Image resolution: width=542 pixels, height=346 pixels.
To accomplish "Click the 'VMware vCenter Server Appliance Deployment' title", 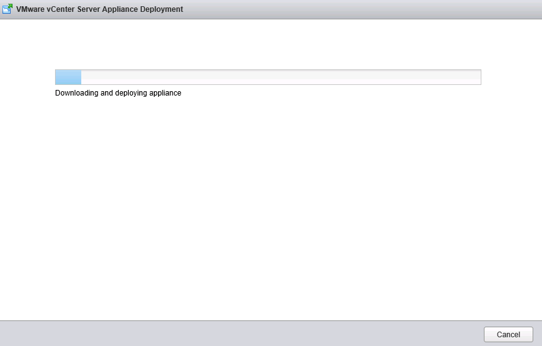I will point(99,9).
